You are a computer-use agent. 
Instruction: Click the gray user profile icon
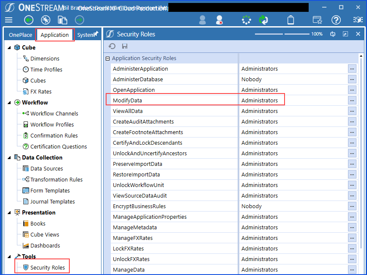[203, 20]
